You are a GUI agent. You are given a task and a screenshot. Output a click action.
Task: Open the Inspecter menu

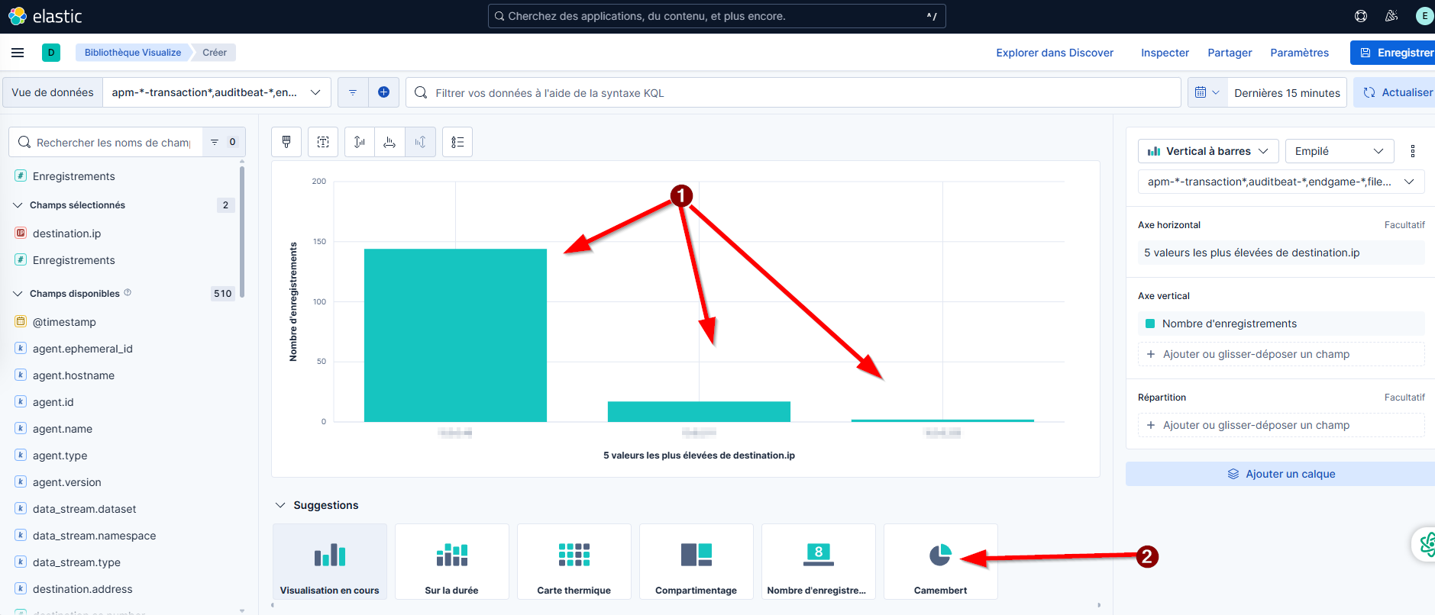pyautogui.click(x=1165, y=53)
